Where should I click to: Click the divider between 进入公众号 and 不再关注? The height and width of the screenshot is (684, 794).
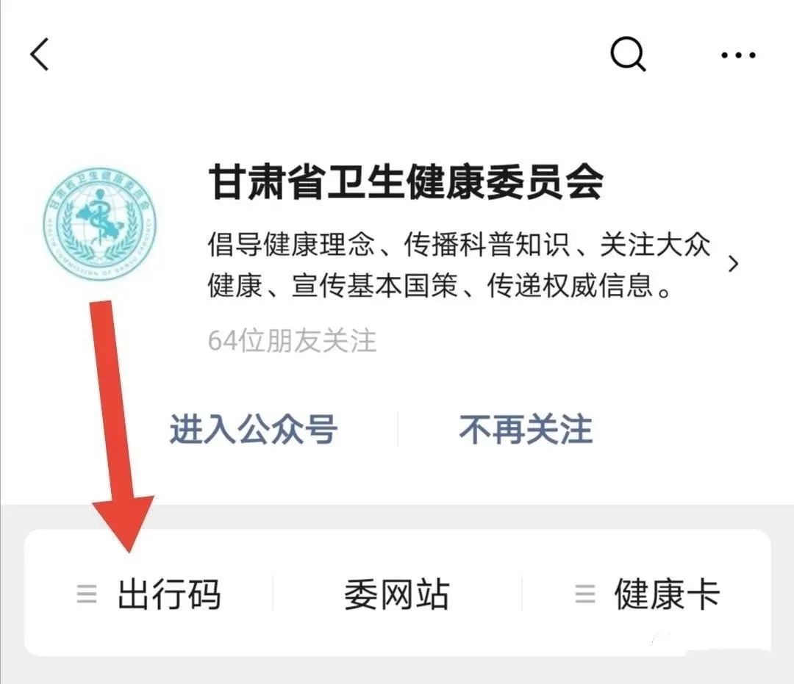[398, 429]
